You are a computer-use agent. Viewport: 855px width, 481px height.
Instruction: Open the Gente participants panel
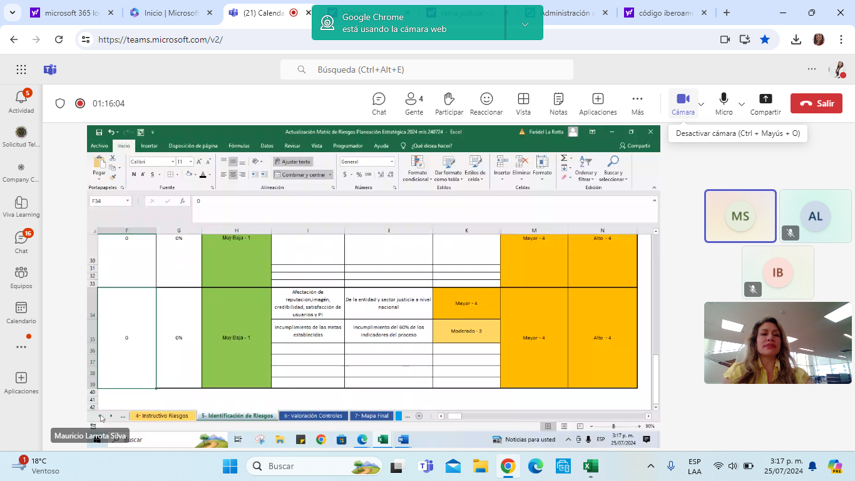[x=414, y=103]
